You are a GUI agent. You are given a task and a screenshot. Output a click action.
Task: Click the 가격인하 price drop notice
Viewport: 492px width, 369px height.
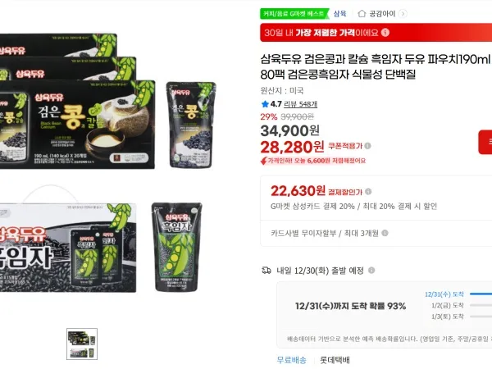[313, 161]
